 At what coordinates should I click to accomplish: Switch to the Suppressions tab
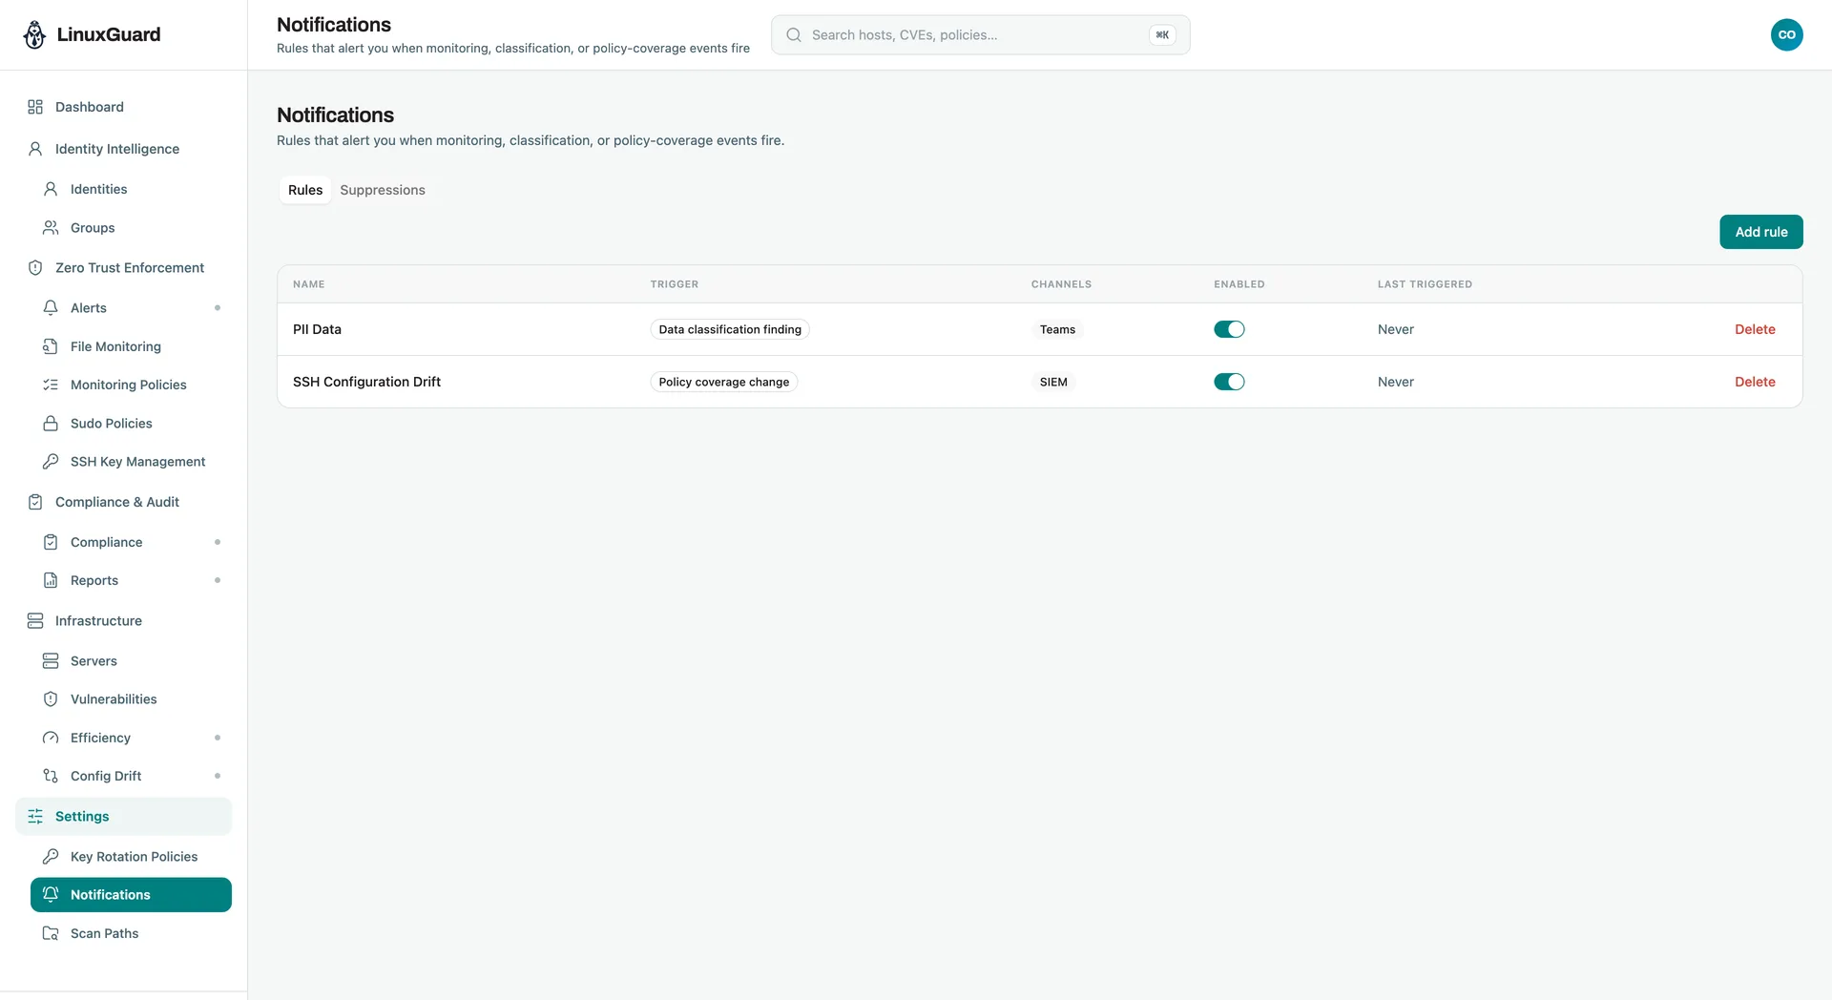(383, 190)
